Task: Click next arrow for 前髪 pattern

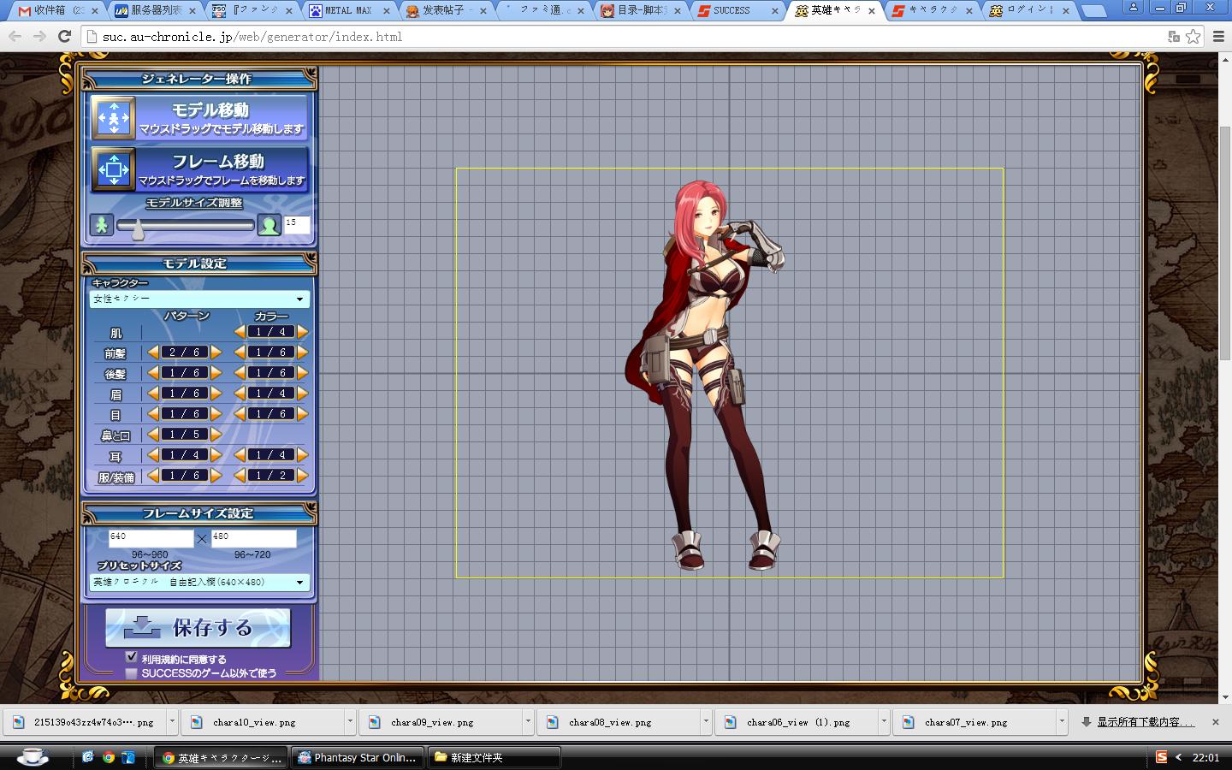Action: point(216,352)
